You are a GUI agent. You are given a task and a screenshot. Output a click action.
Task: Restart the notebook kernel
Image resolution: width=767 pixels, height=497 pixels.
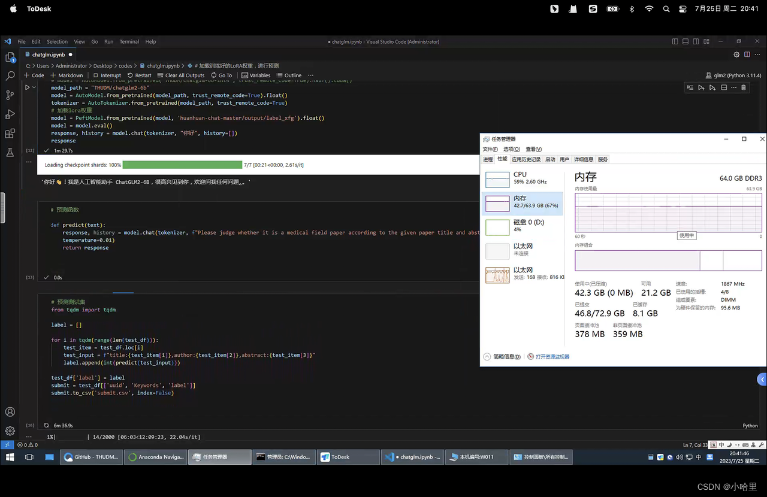click(140, 75)
